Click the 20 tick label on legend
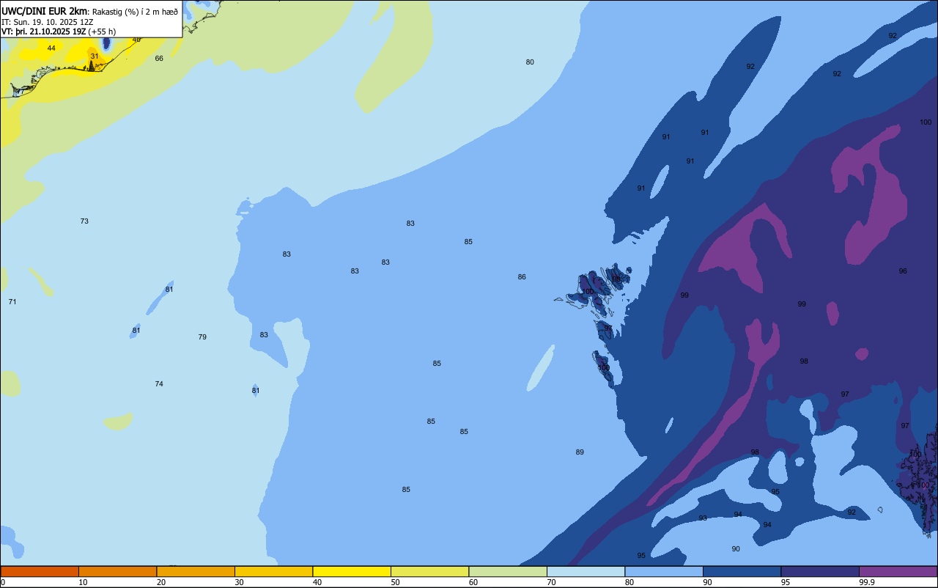The width and height of the screenshot is (938, 588). 161,582
